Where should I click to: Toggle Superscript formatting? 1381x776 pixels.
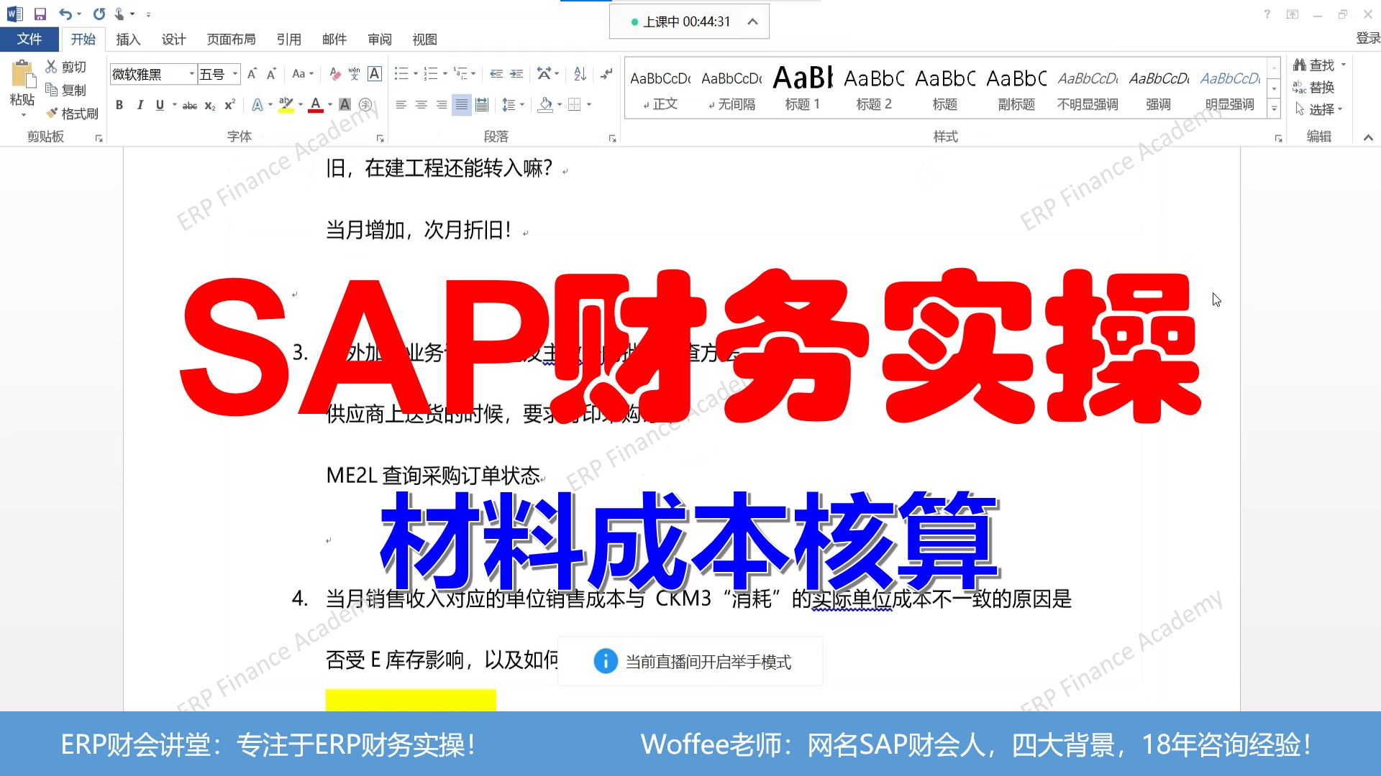tap(230, 105)
